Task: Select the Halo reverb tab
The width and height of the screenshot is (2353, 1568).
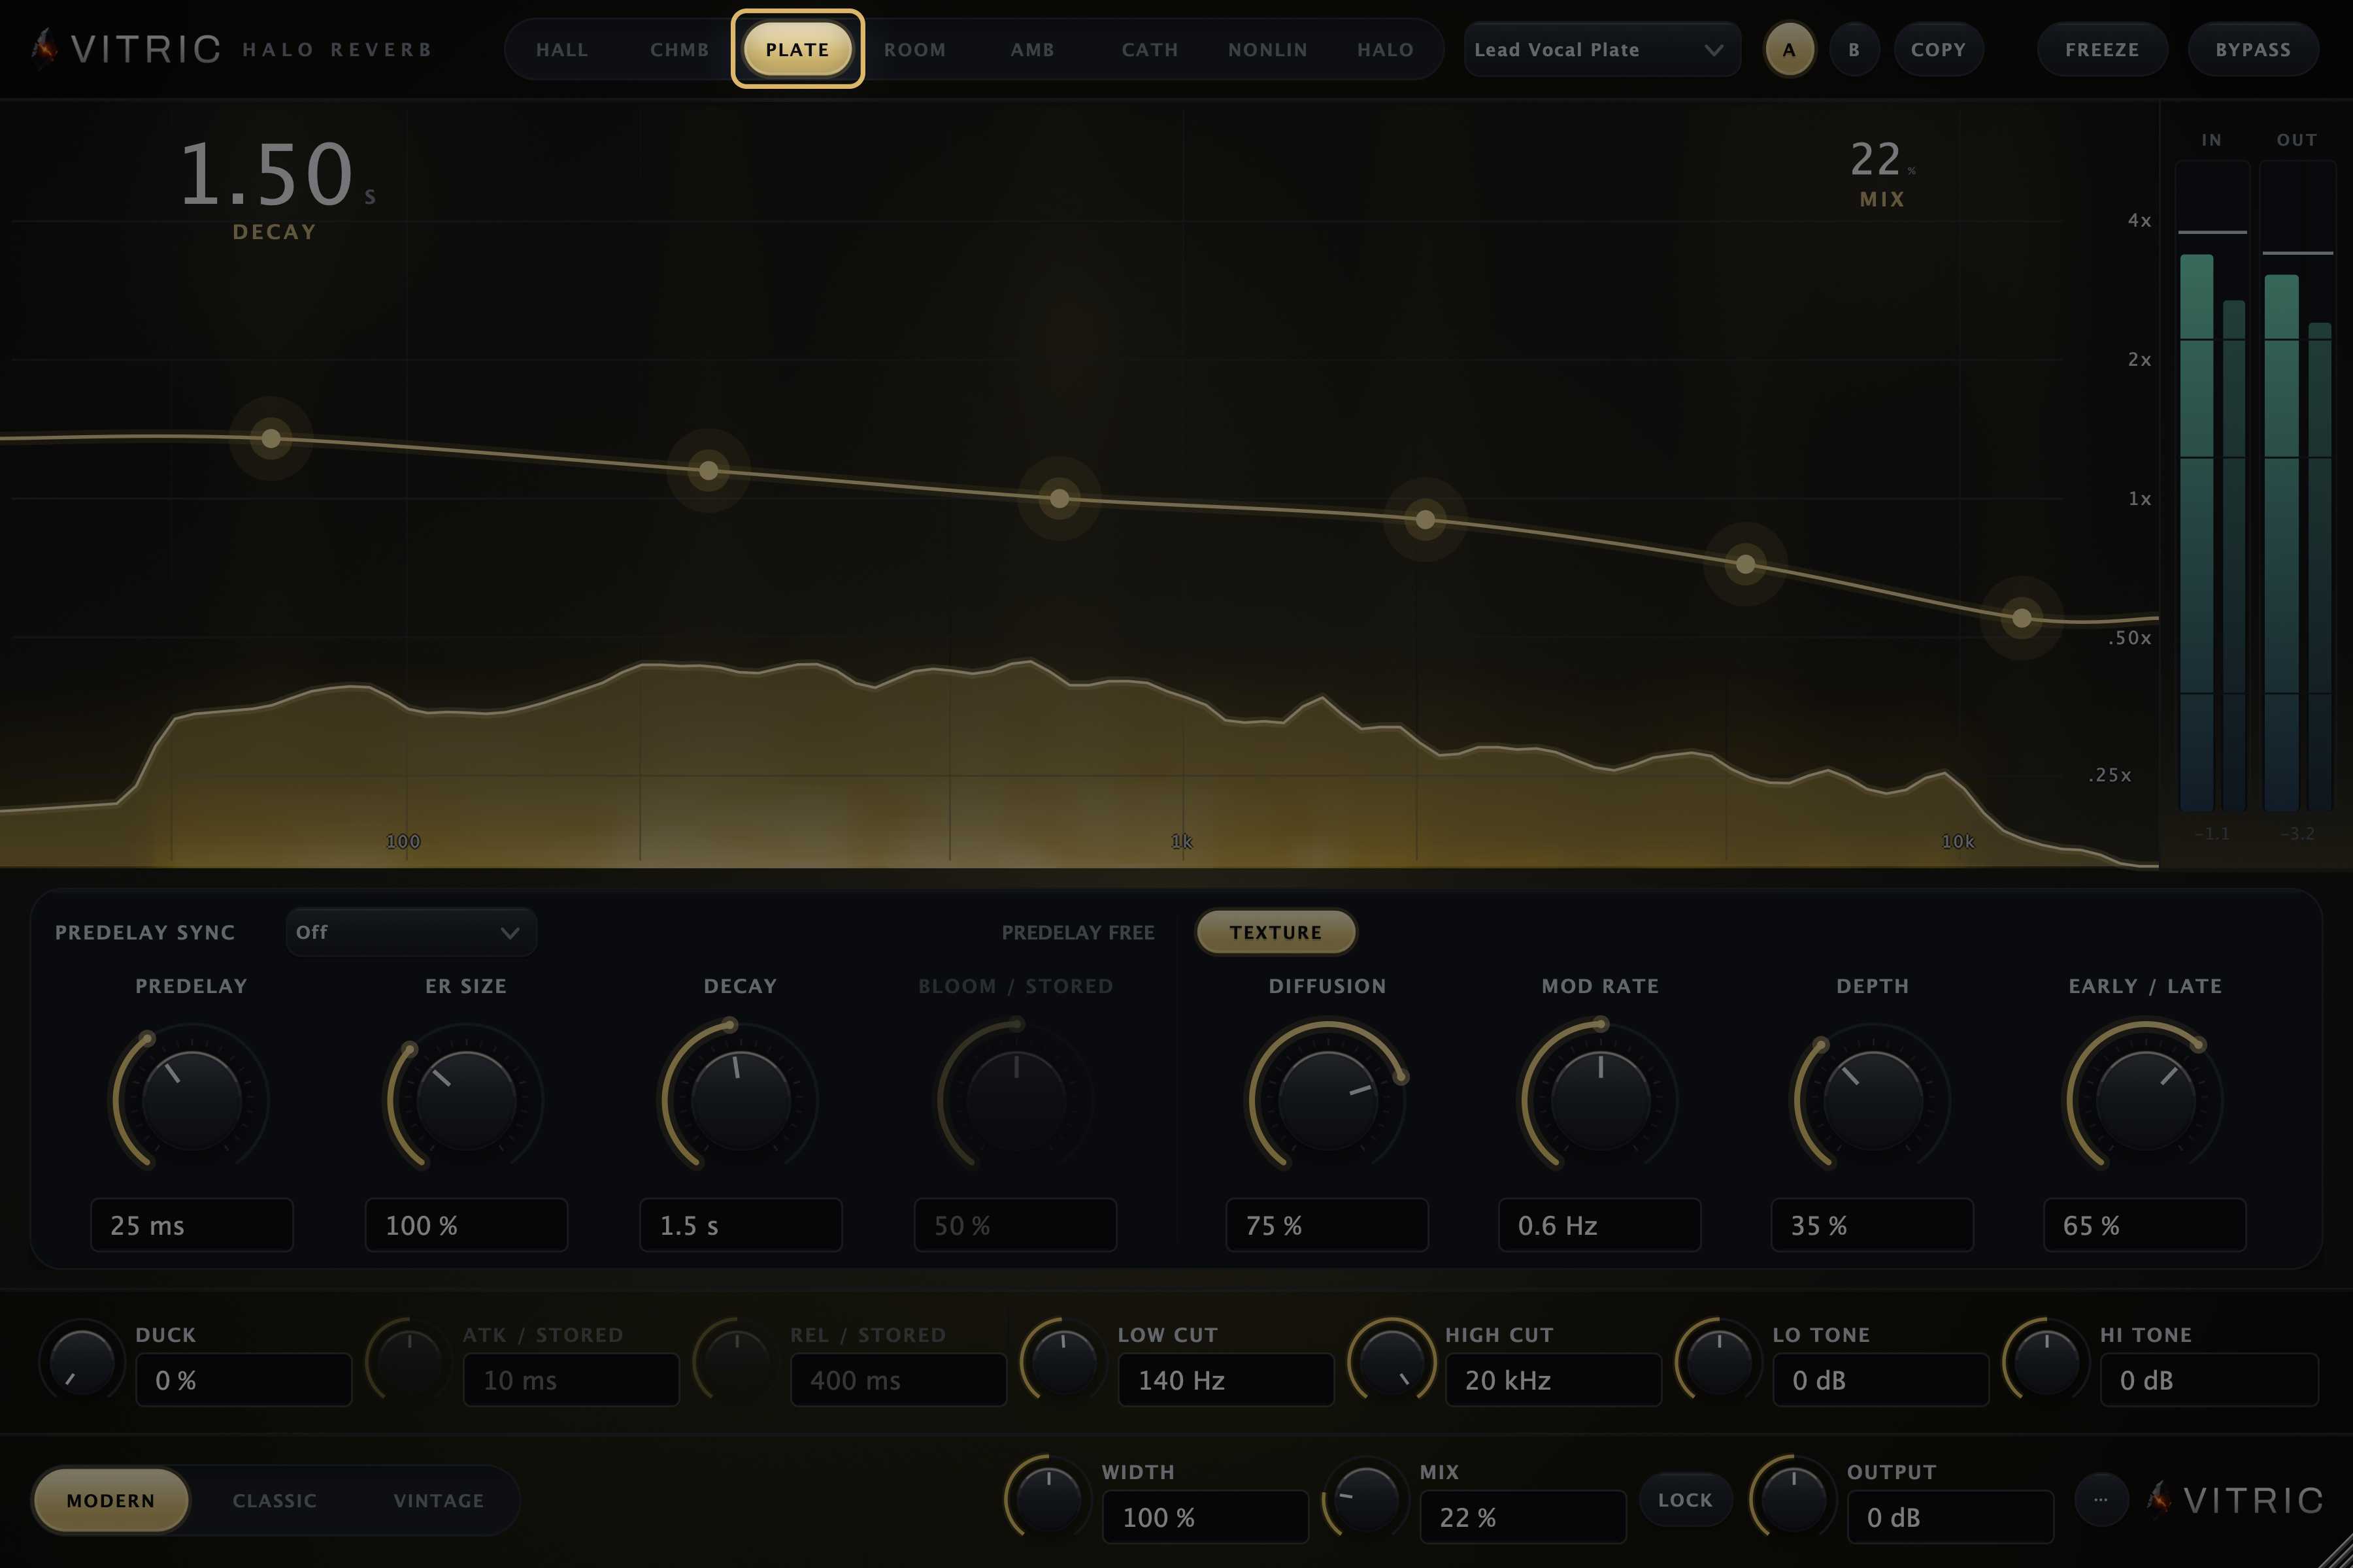Action: 1386,49
